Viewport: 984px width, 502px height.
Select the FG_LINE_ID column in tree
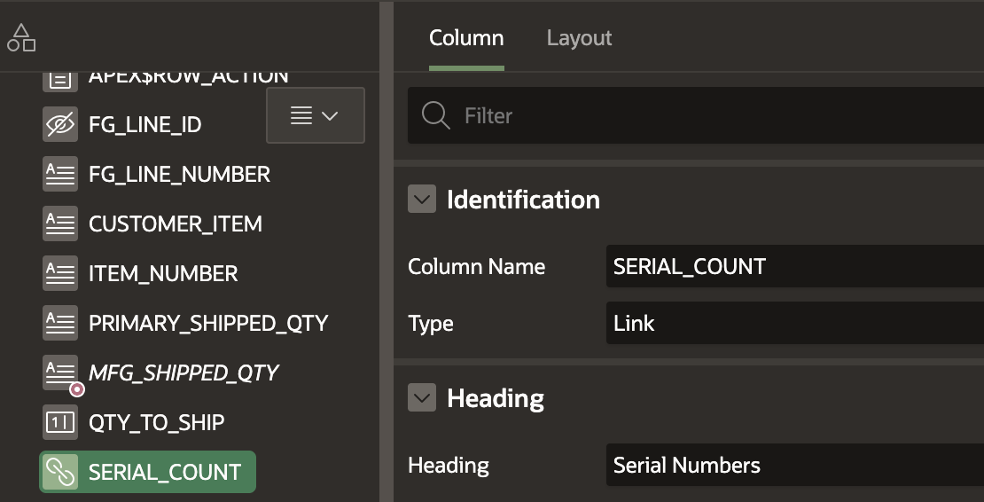145,124
